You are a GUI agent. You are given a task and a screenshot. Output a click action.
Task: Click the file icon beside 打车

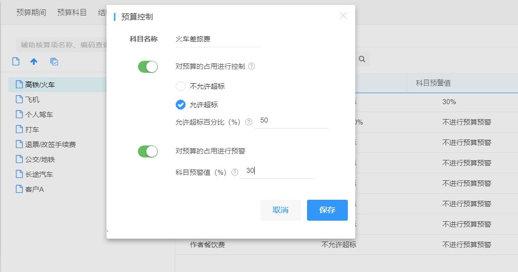coord(19,129)
